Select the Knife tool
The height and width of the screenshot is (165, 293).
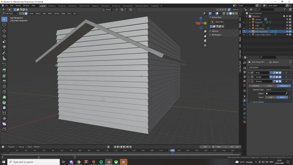tap(4, 92)
